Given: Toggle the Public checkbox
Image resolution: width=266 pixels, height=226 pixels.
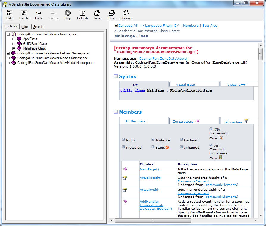Looking at the screenshot, I should click(123, 139).
